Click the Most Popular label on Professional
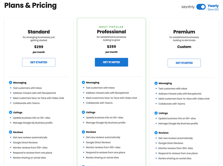 point(111,27)
